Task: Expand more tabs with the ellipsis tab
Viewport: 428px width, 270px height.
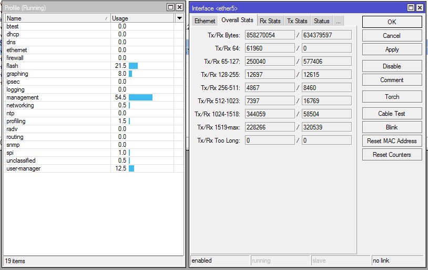Action: tap(338, 21)
